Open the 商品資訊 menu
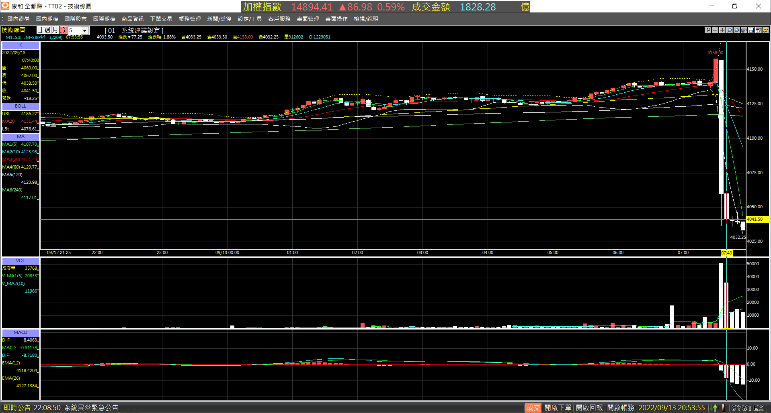Image resolution: width=771 pixels, height=413 pixels. coord(133,19)
